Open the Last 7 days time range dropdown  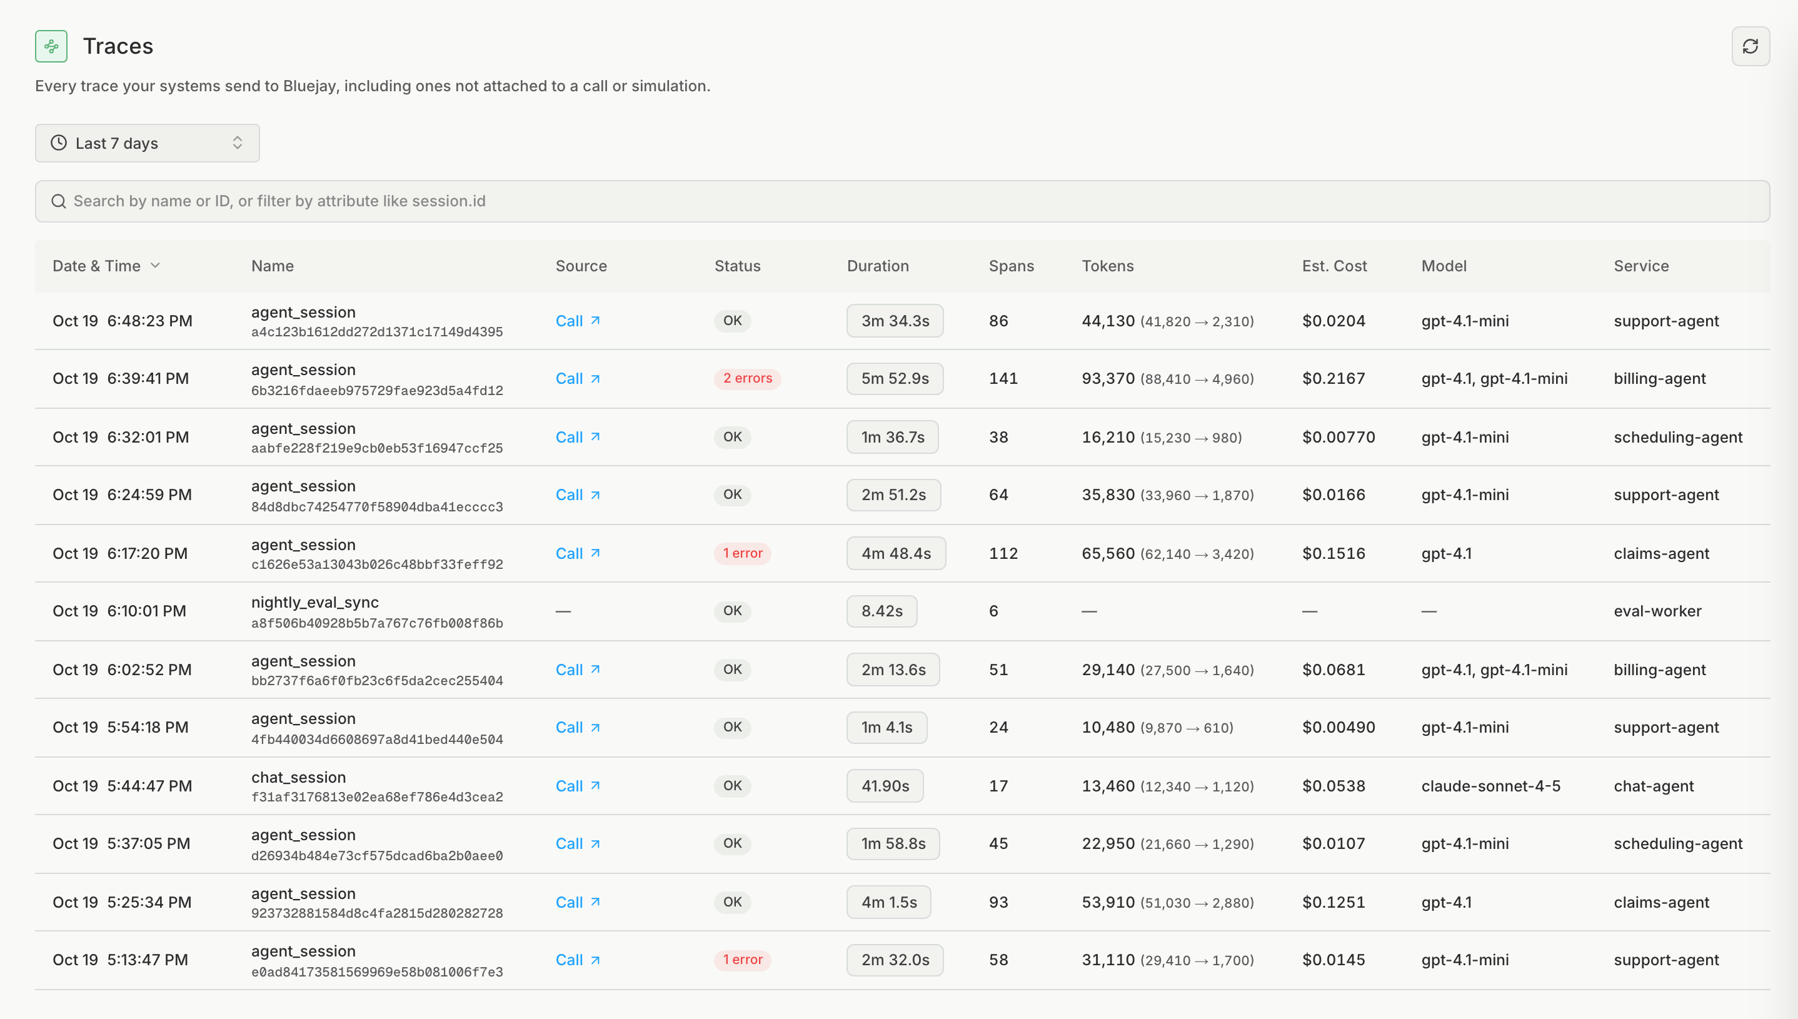pyautogui.click(x=147, y=143)
